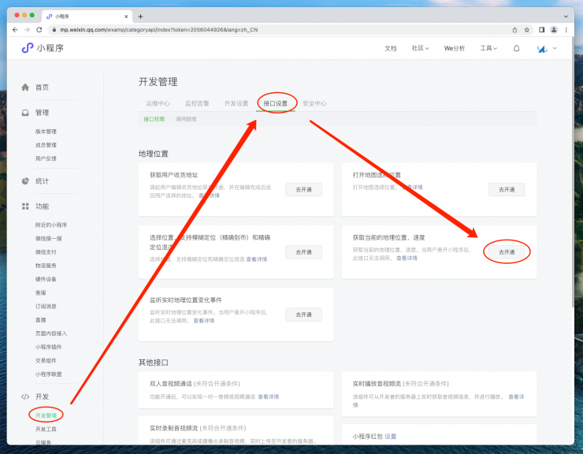The width and height of the screenshot is (583, 454).
Task: Switch to the 运维中心 tab
Action: tap(158, 103)
